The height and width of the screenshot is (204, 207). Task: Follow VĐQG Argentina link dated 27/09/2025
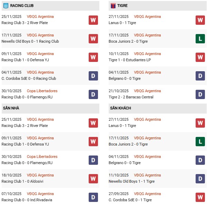click(147, 194)
